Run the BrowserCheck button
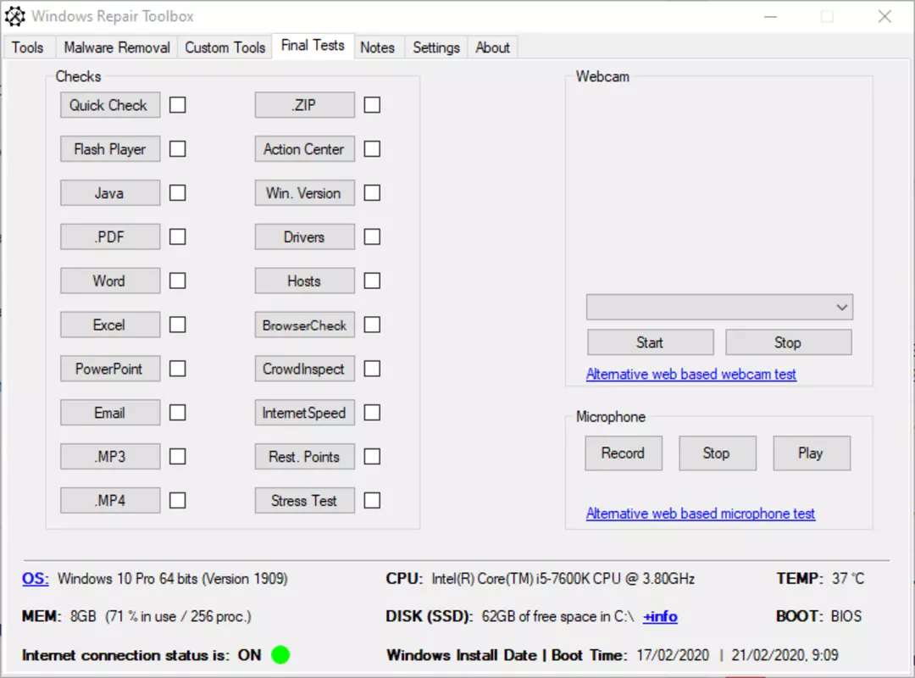This screenshot has height=678, width=915. click(x=305, y=325)
